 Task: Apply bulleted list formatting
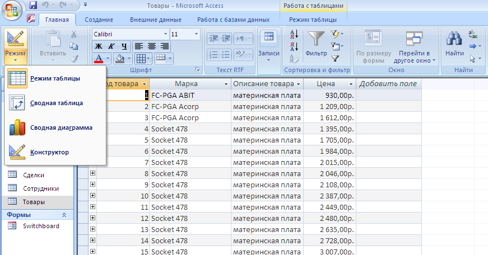coord(226,54)
